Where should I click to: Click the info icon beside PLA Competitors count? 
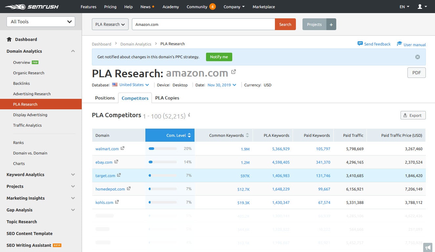189,116
